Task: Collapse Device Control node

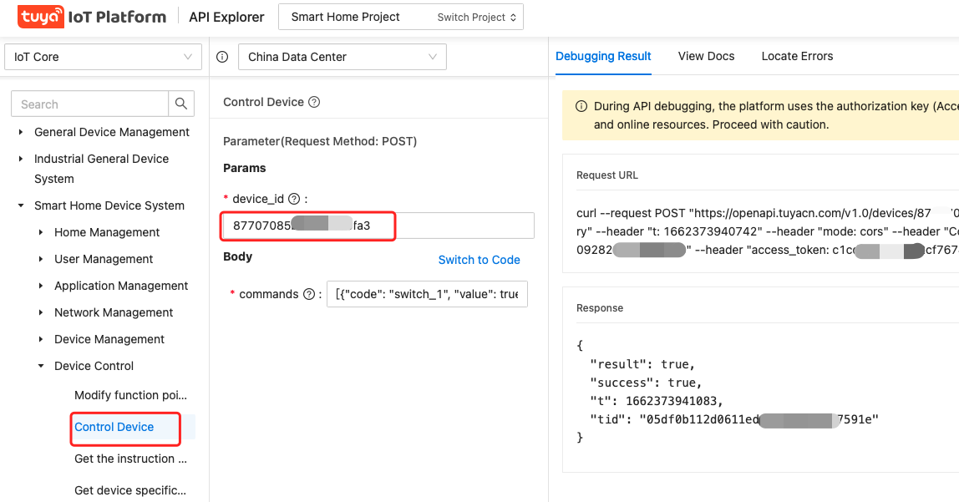Action: (x=41, y=366)
